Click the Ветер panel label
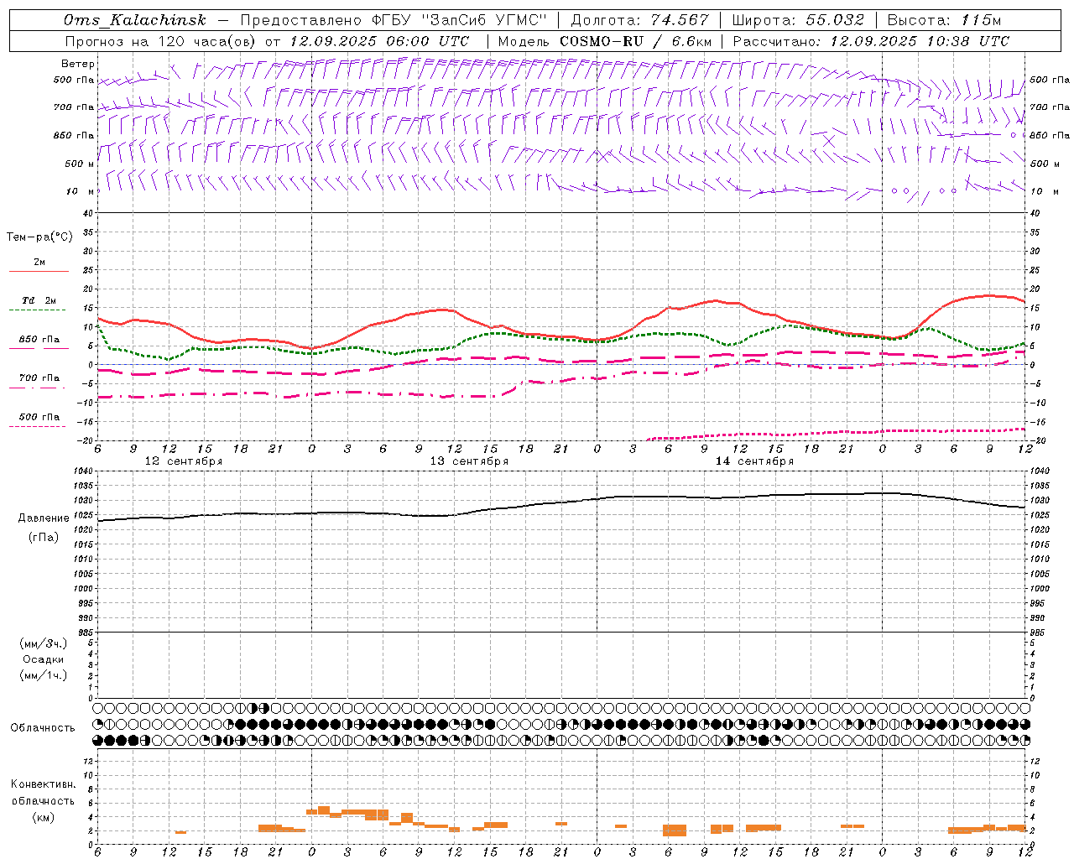 pyautogui.click(x=78, y=64)
